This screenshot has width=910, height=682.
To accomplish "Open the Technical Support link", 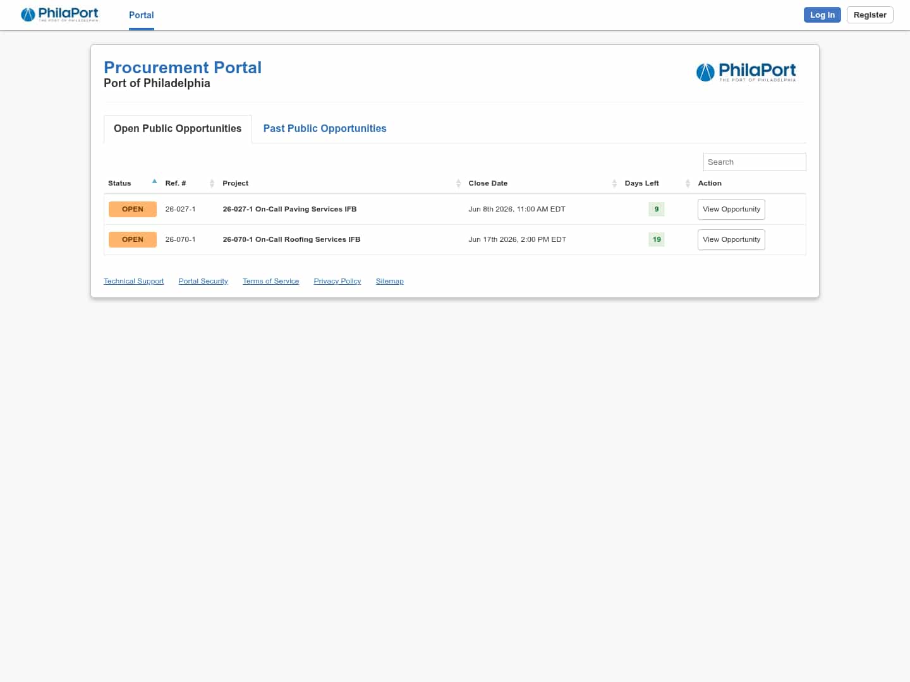I will (x=134, y=281).
